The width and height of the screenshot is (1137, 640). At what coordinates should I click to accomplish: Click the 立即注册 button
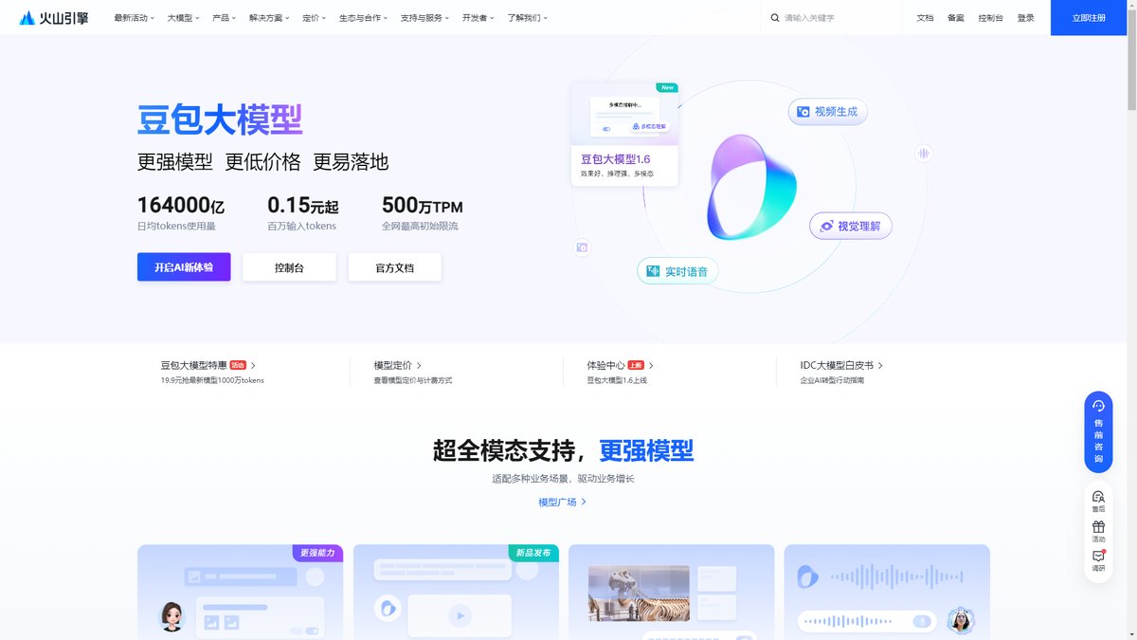[x=1089, y=18]
